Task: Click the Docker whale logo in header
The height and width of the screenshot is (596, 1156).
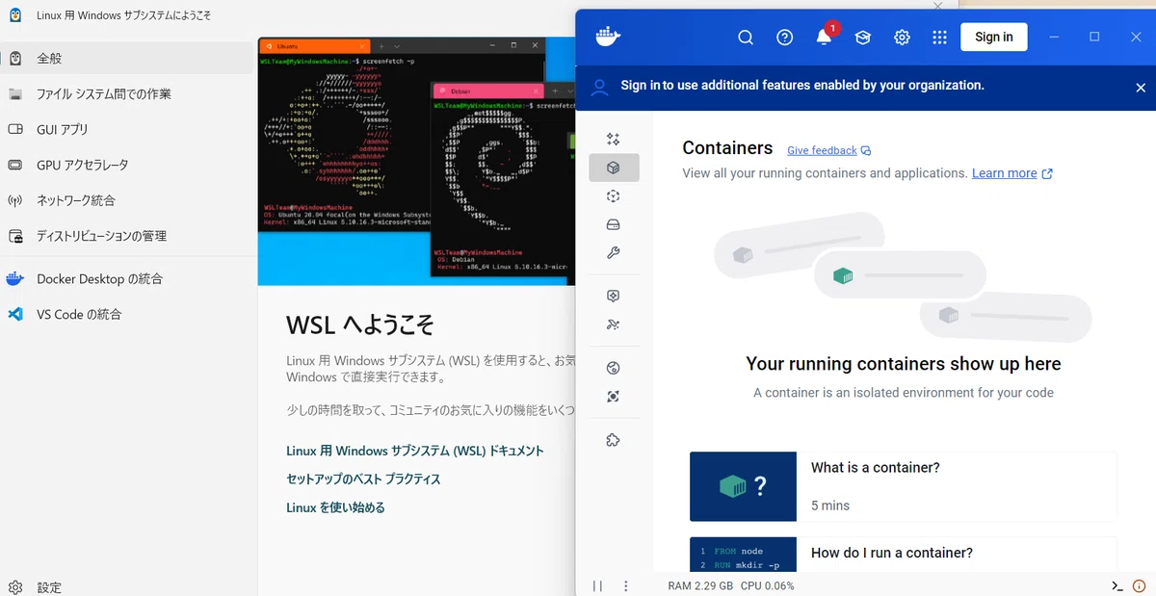Action: (x=608, y=37)
